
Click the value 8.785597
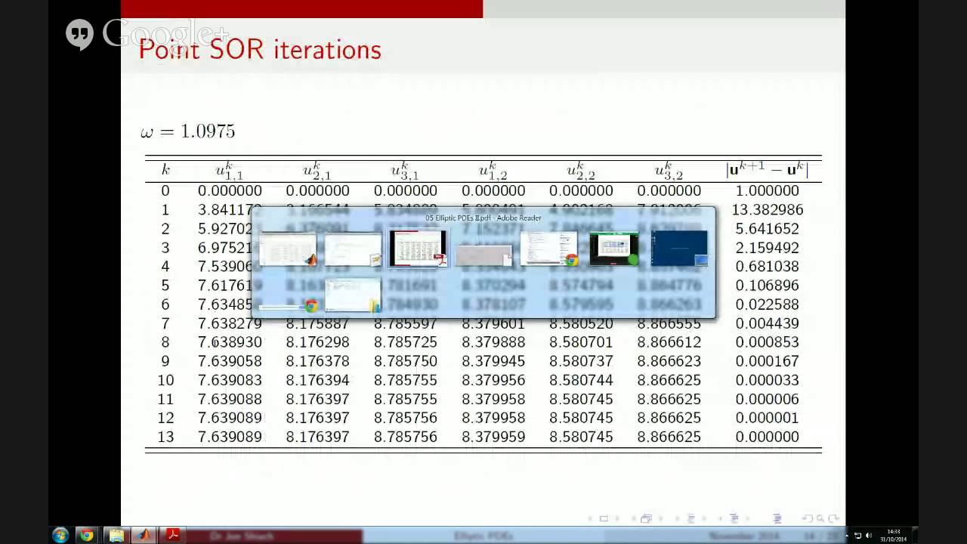[x=405, y=323]
